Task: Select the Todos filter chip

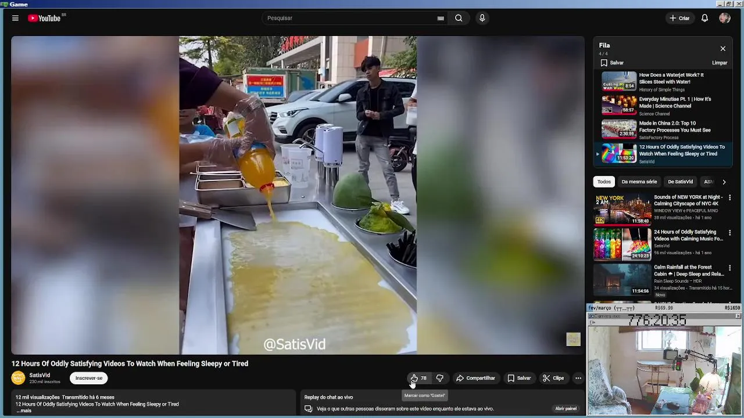Action: click(604, 182)
